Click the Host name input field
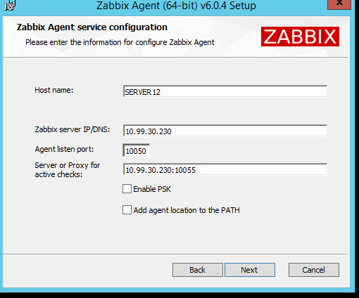 pyautogui.click(x=225, y=91)
